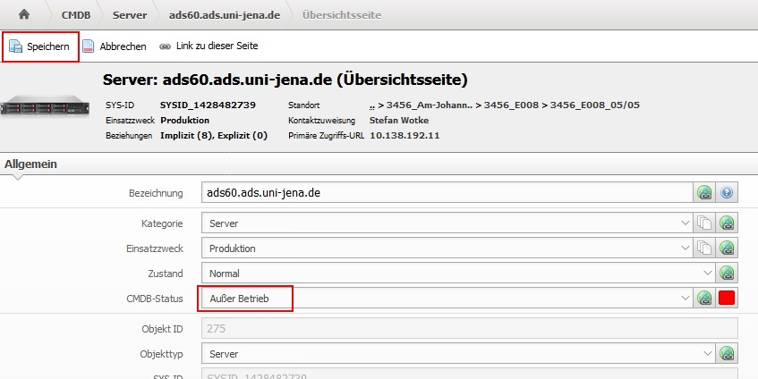Cancel editing with Abbrechen button
This screenshot has width=758, height=379.
point(114,46)
